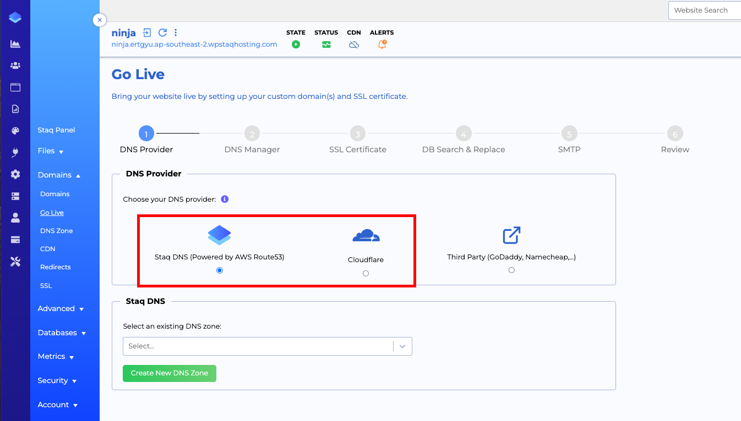
Task: Open the existing DNS zone Select dropdown
Action: (x=268, y=346)
